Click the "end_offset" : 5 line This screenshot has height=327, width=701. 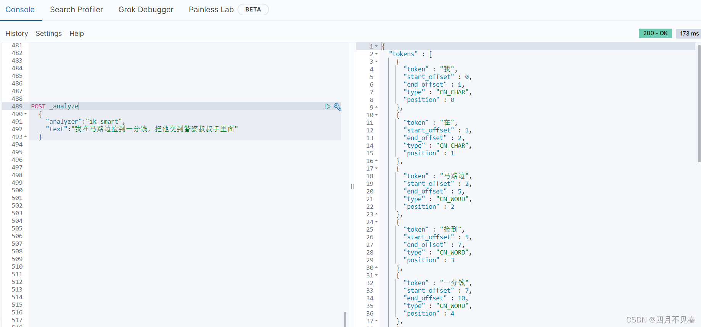[x=434, y=191]
